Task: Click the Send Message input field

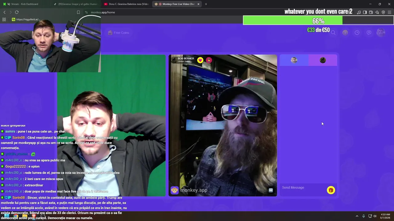Action: [x=303, y=188]
